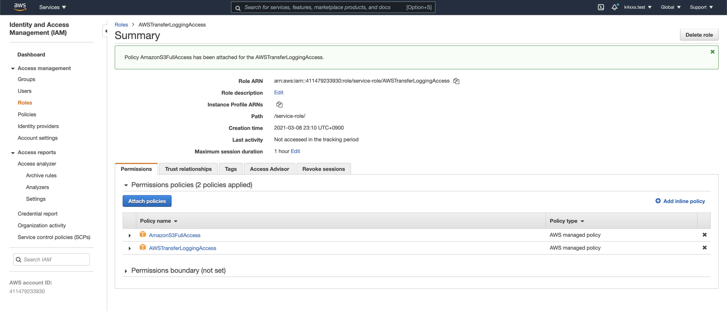
Task: Copy Instance Profile ARNs to clipboard
Action: [x=279, y=105]
